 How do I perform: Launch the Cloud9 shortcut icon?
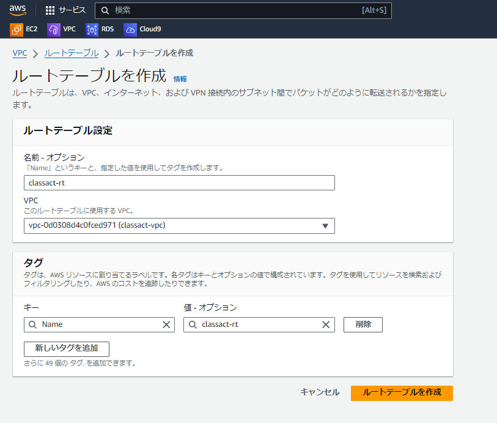click(130, 30)
